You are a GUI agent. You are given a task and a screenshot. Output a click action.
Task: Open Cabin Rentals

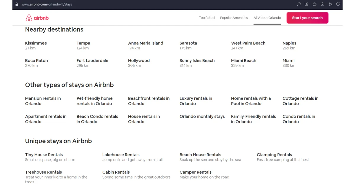pos(136,174)
